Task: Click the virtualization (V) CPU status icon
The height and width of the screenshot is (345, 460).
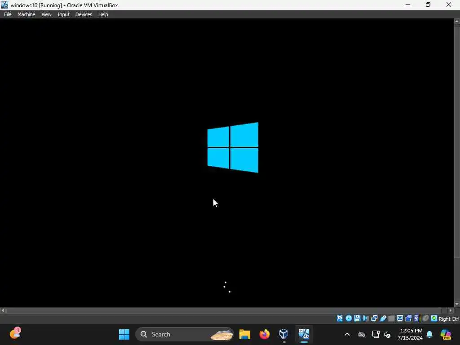Action: click(x=416, y=318)
